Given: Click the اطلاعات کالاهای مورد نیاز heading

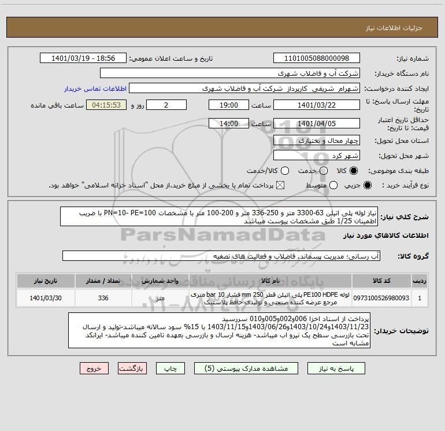Looking at the screenshot, I should tap(386, 235).
